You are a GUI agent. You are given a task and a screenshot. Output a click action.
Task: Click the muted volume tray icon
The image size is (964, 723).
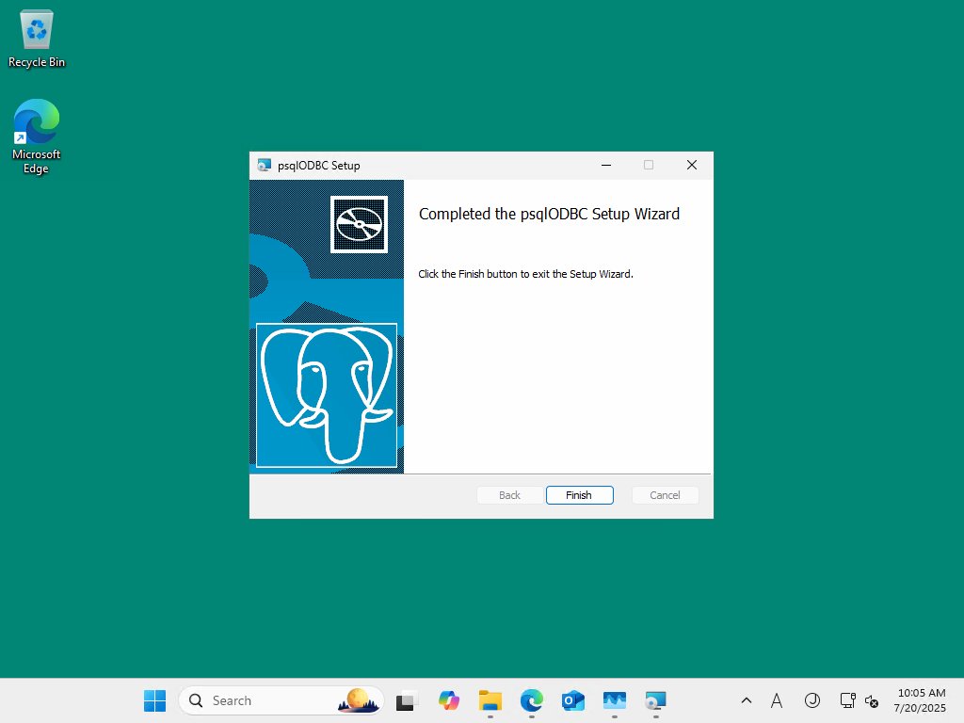coord(871,700)
